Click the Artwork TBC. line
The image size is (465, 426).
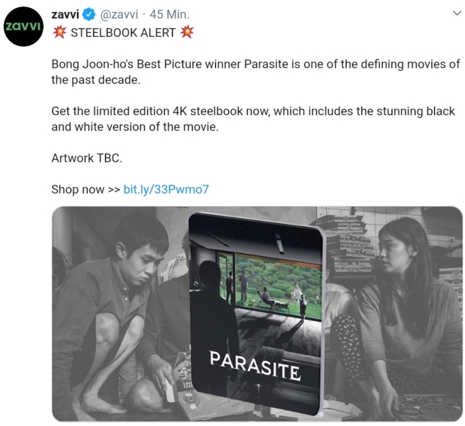87,158
